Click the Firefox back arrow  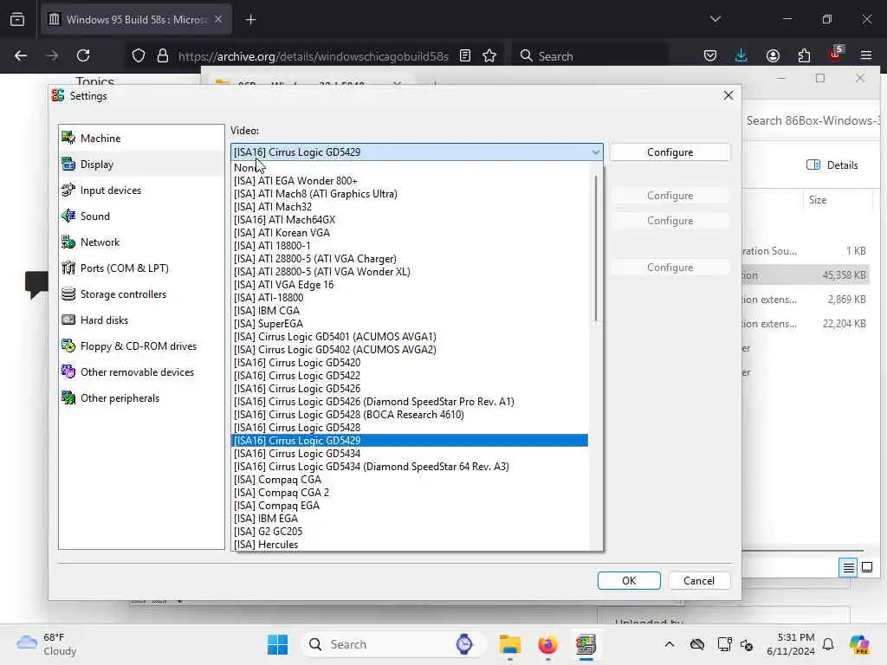tap(21, 55)
